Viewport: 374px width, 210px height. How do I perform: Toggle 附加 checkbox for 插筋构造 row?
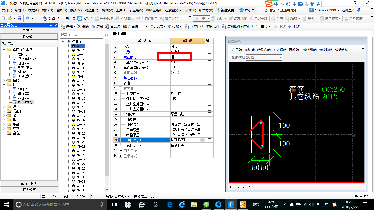209,114
